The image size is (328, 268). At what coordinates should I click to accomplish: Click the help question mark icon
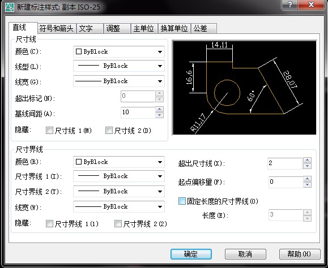click(x=290, y=5)
